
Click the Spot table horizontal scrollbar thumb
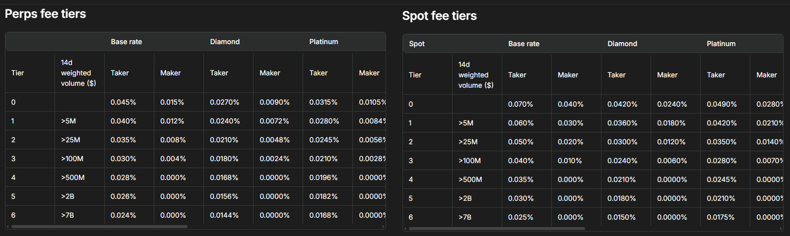coord(496,229)
